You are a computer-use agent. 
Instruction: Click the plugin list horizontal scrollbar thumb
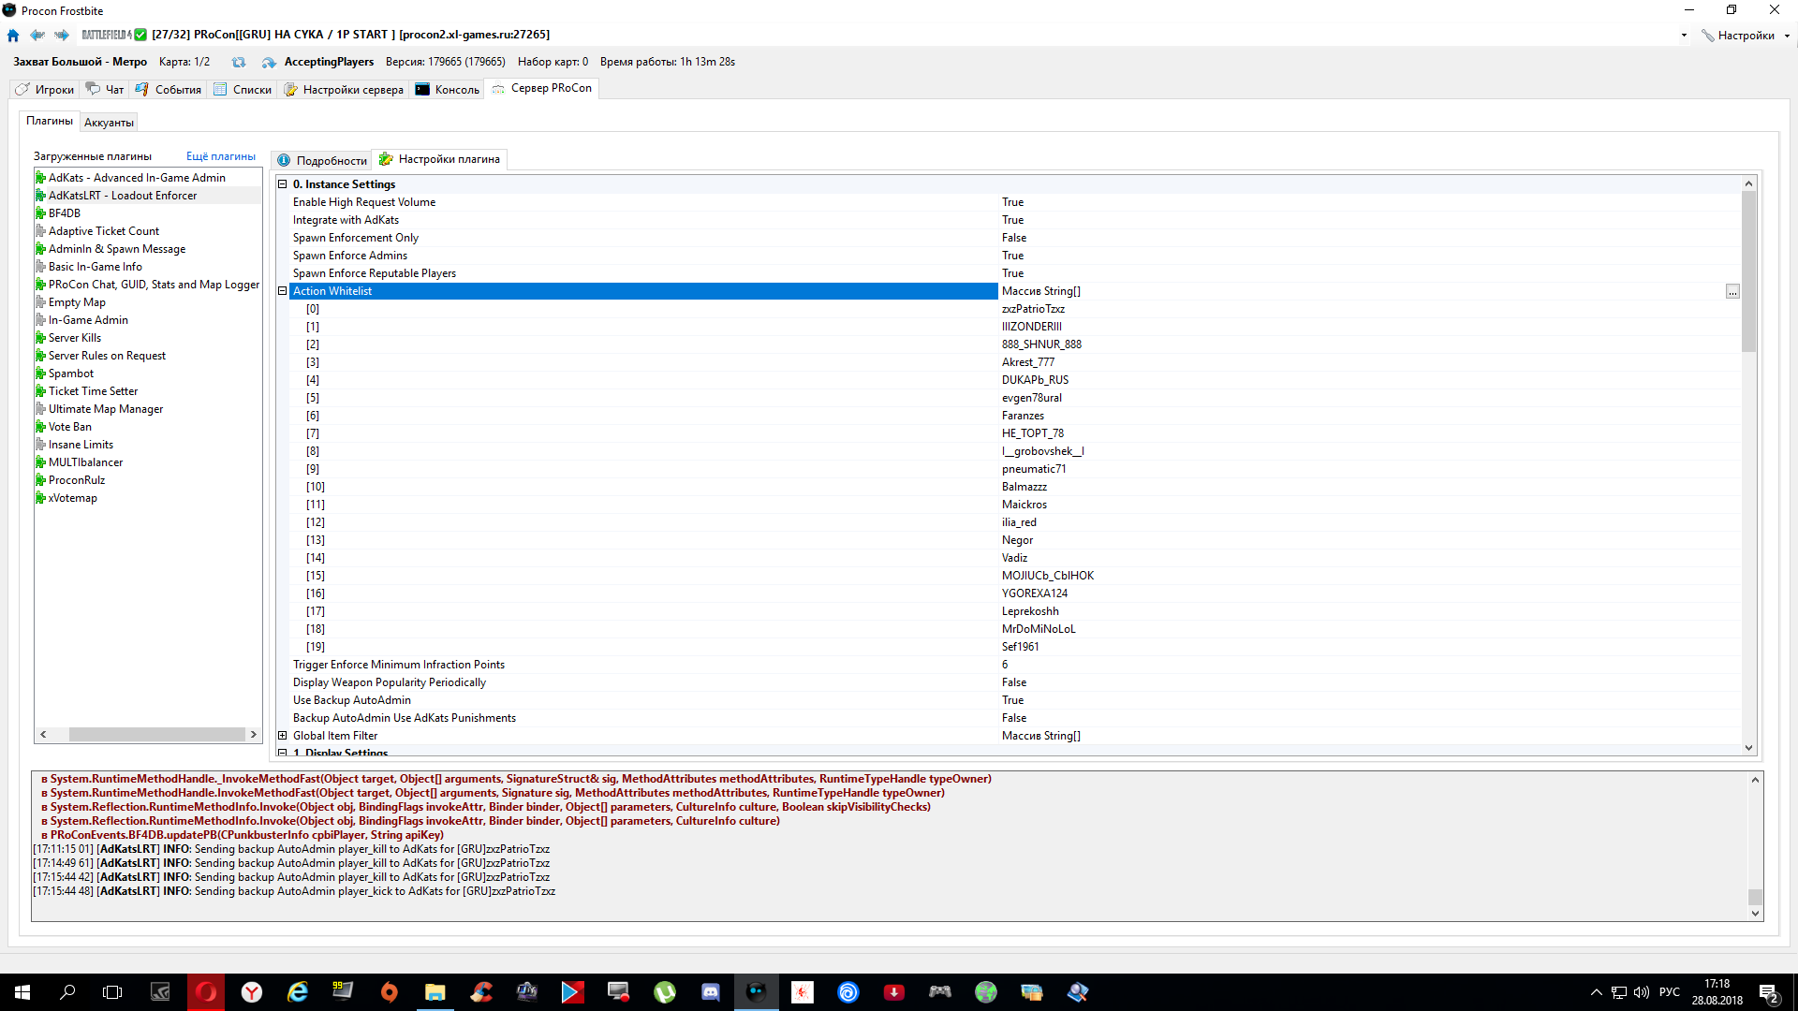point(156,735)
